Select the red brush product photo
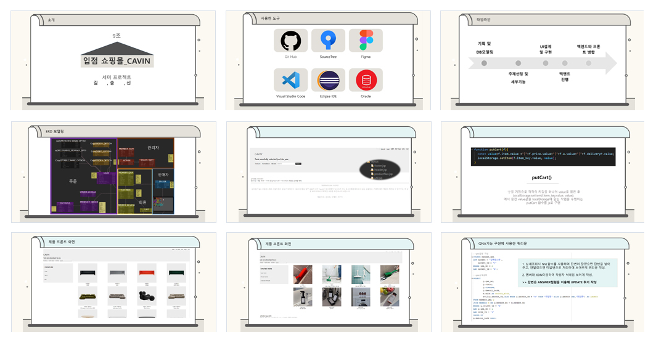Screen dimensions: 656x343 tap(303, 275)
